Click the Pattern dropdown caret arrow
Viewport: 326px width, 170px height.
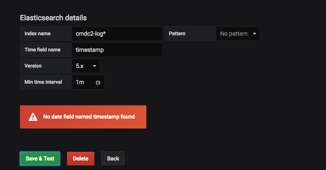(254, 34)
